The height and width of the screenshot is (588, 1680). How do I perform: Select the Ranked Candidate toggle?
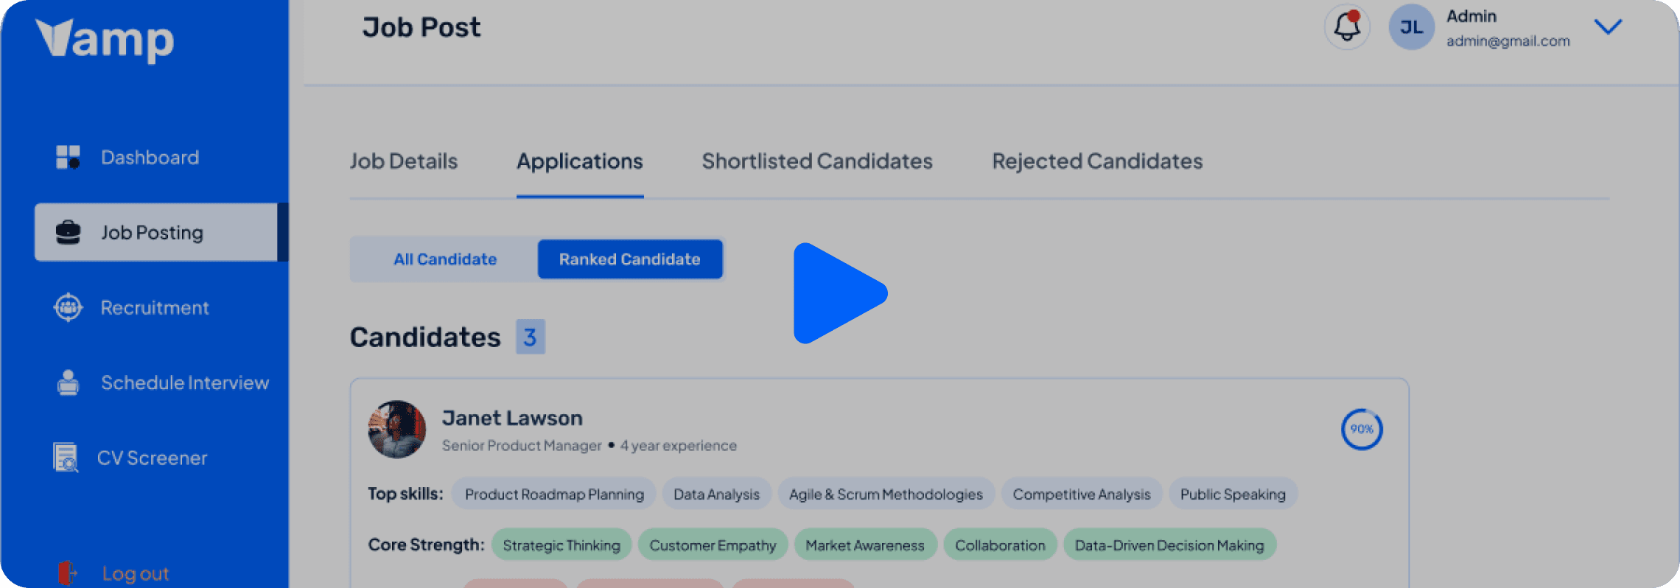coord(629,259)
